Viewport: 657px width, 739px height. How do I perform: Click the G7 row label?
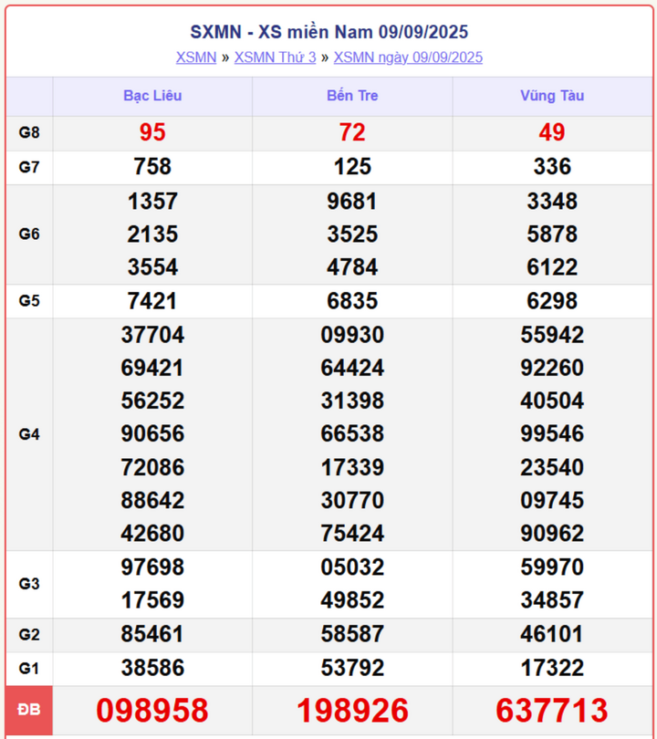click(x=29, y=167)
